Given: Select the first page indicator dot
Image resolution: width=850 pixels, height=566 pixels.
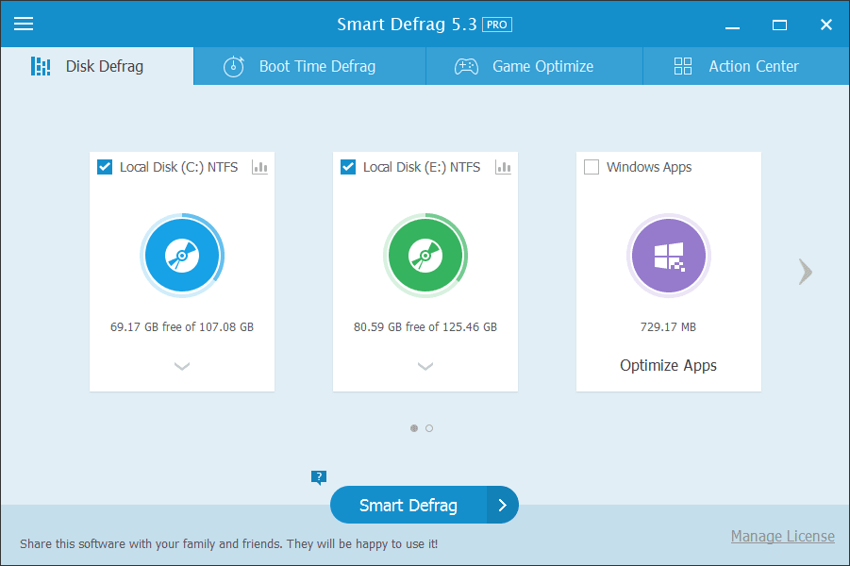Looking at the screenshot, I should [414, 428].
